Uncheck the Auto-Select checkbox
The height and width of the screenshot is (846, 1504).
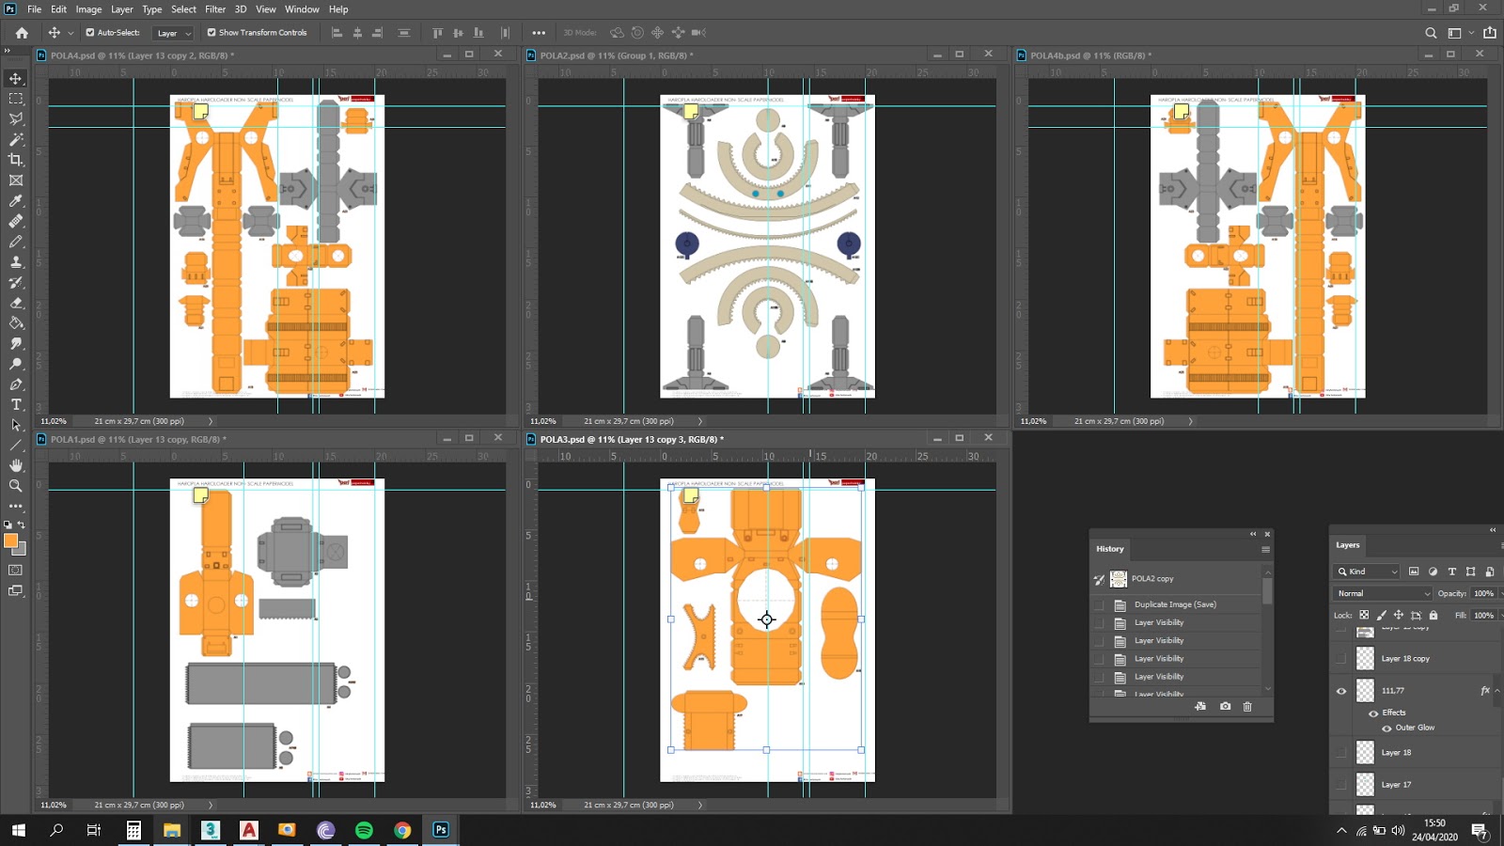tap(90, 32)
